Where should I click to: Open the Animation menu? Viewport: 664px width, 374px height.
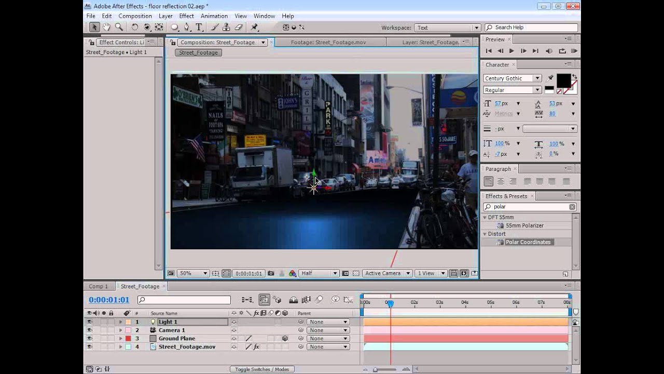point(214,16)
